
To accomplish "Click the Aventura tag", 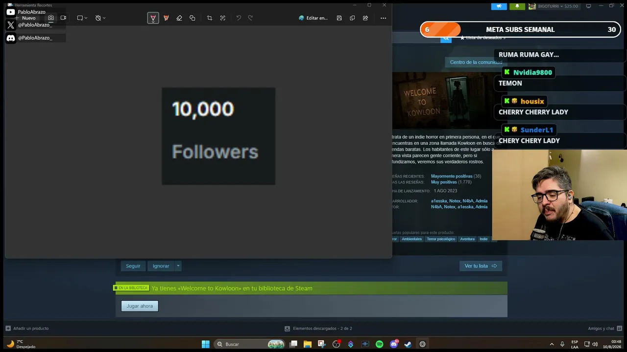I will click(x=467, y=239).
